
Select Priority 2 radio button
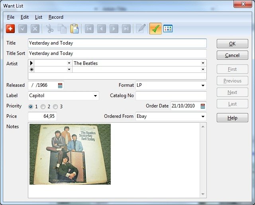[x=43, y=107]
